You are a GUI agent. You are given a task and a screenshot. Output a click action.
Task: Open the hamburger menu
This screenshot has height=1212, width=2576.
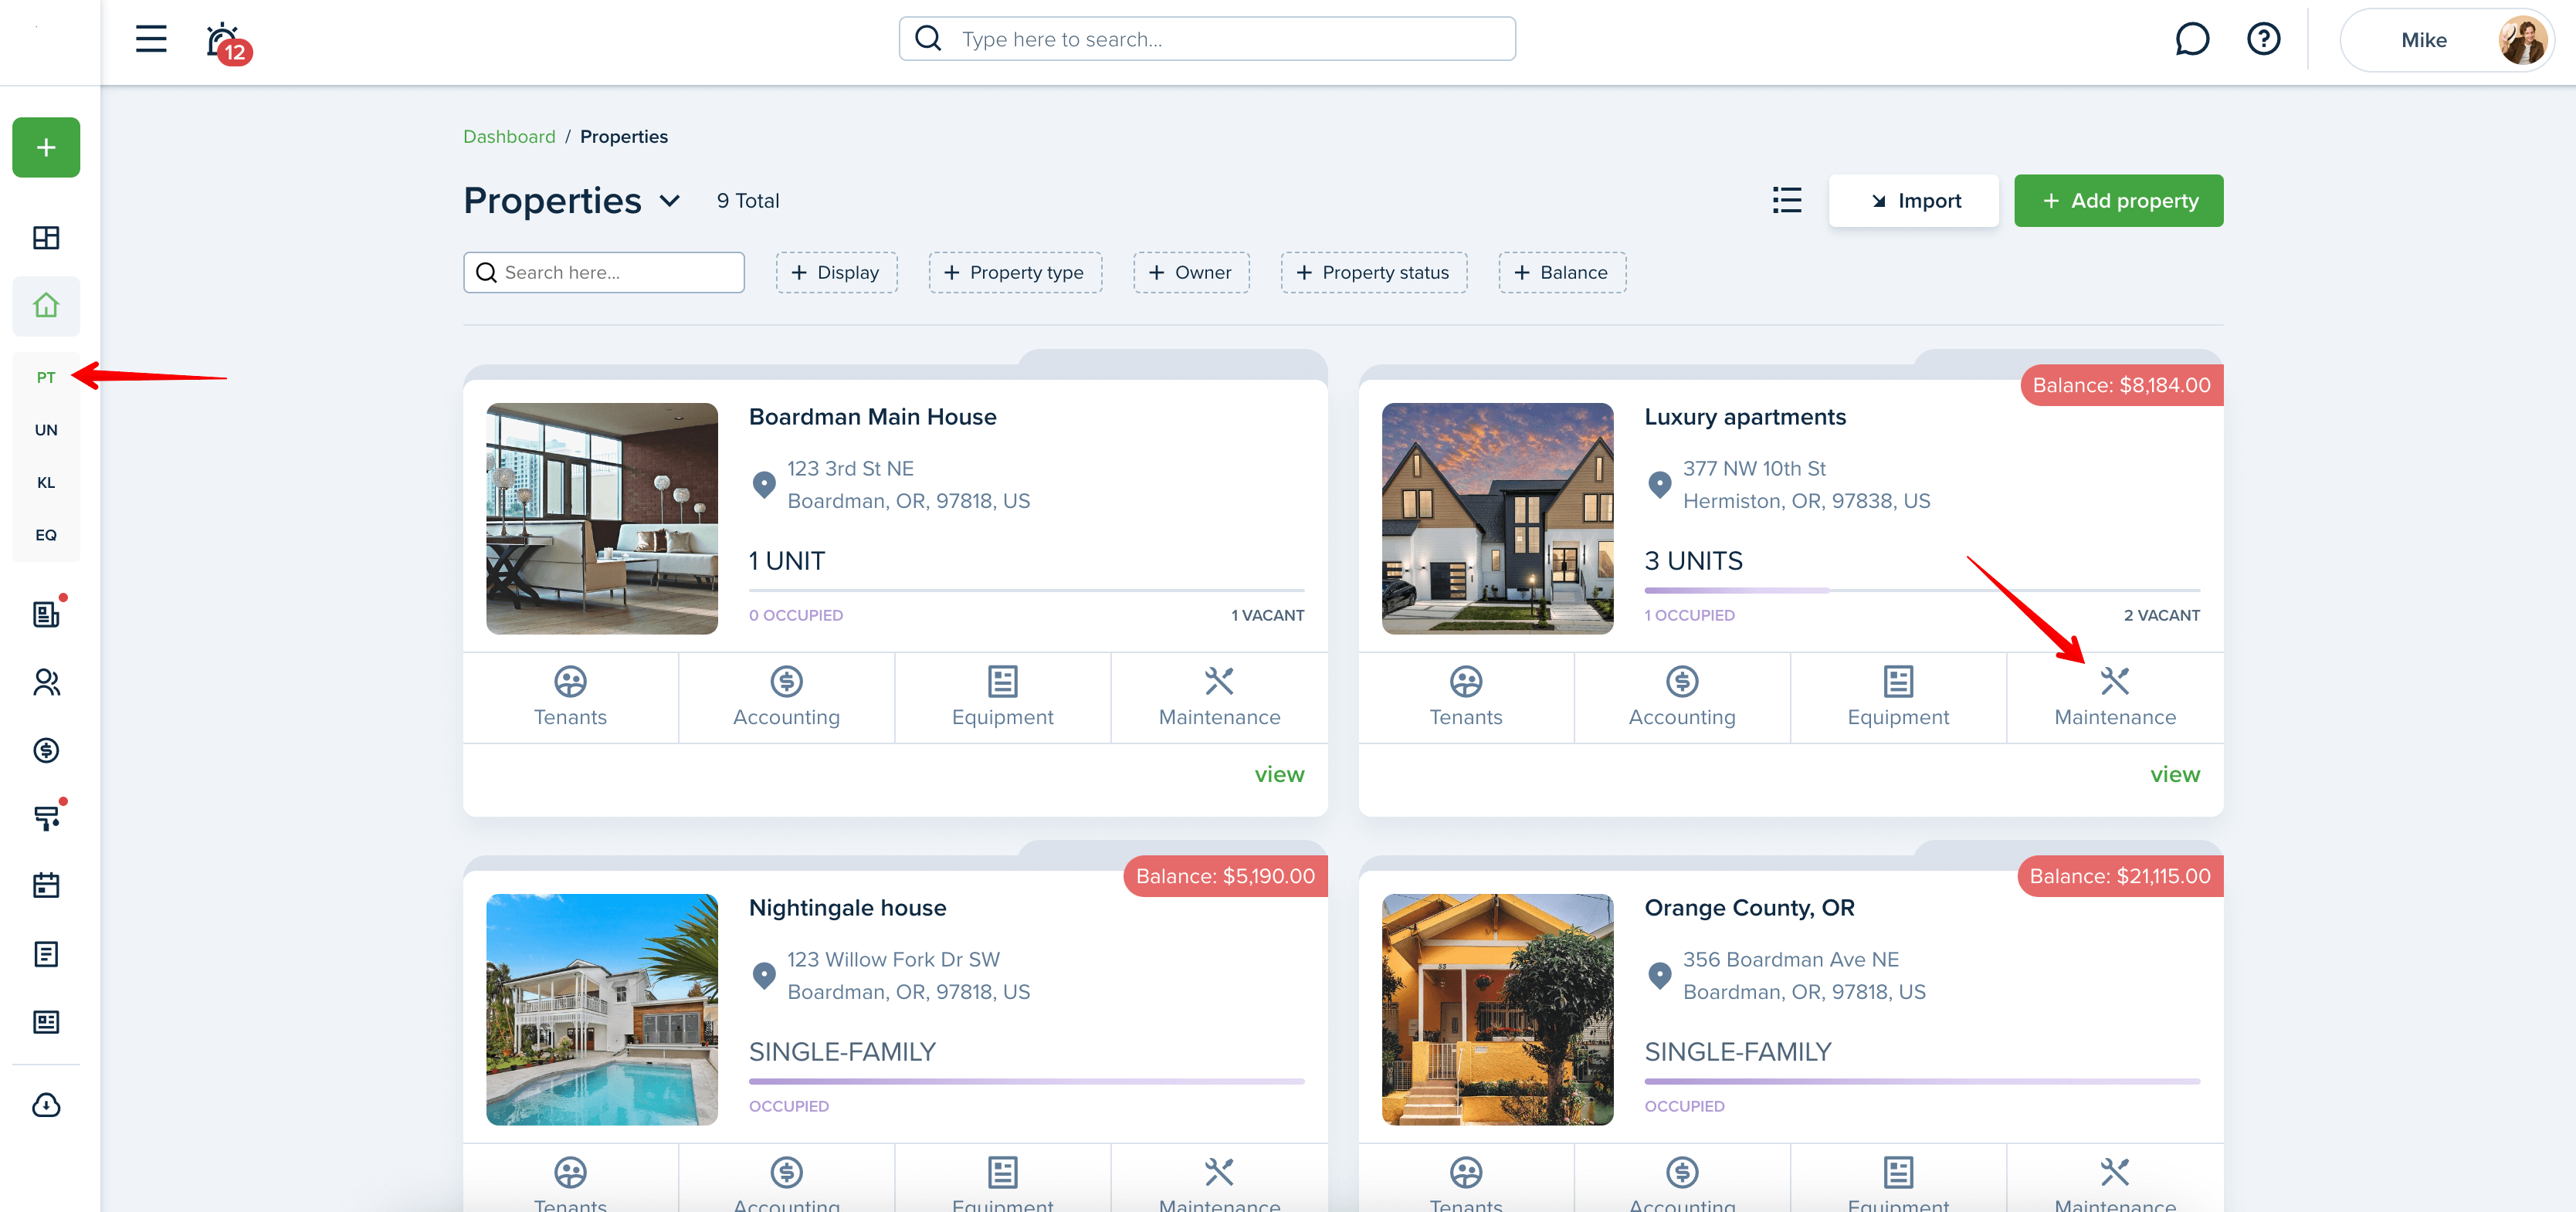pos(151,39)
